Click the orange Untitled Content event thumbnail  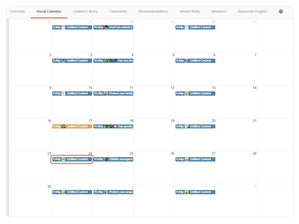click(x=63, y=126)
